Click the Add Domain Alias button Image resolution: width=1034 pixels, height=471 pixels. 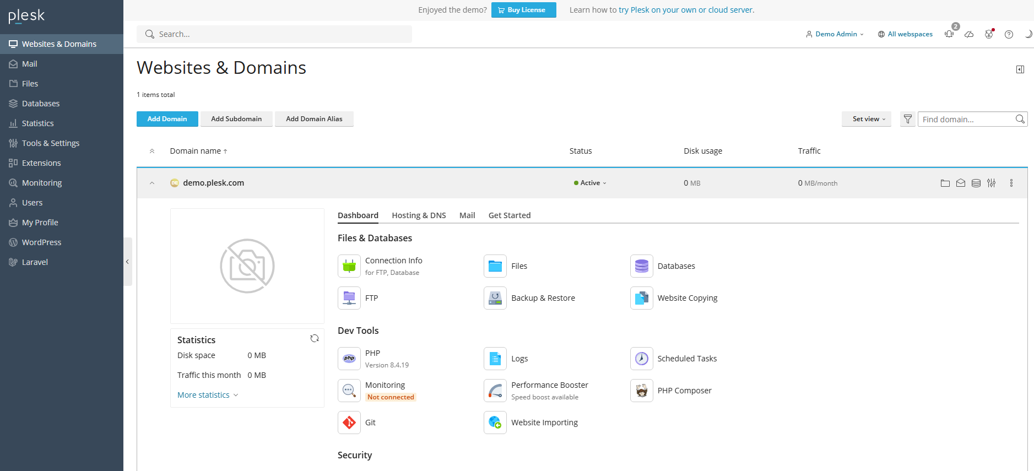314,119
